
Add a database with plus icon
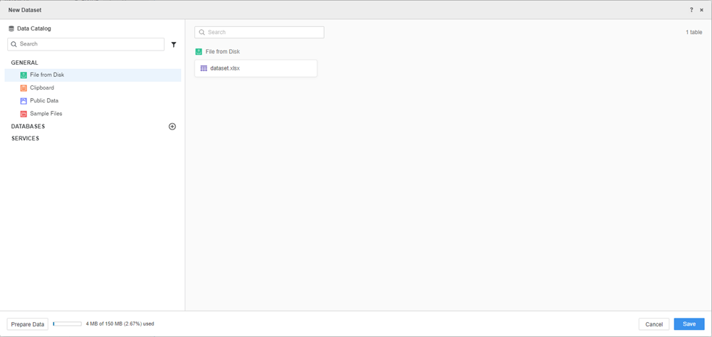[172, 127]
